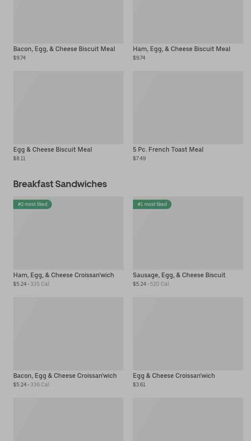Open the Egg & Cheese Croissan'wich image
The image size is (251, 441).
(x=188, y=334)
